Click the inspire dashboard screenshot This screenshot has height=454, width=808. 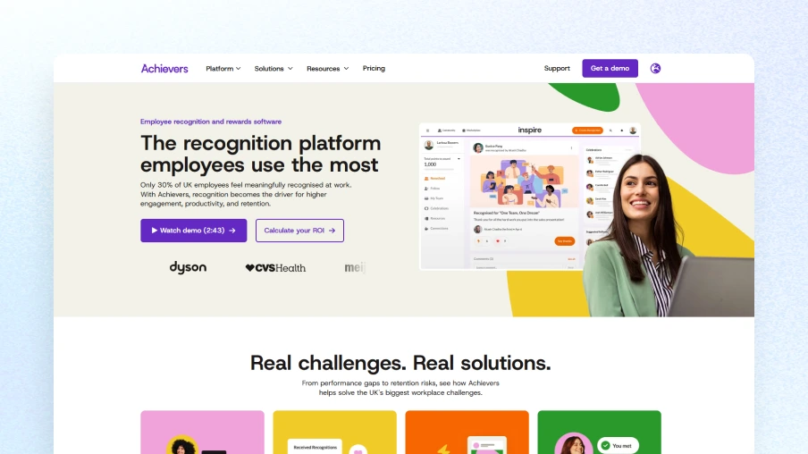point(530,196)
